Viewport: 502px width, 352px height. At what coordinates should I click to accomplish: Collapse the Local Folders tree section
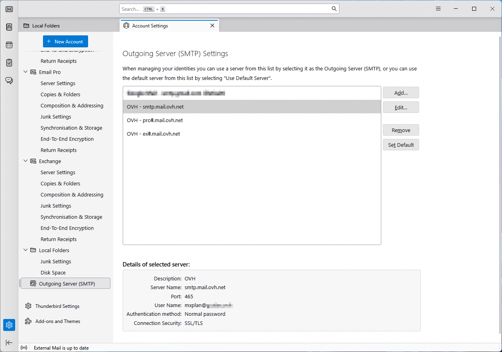(x=26, y=250)
